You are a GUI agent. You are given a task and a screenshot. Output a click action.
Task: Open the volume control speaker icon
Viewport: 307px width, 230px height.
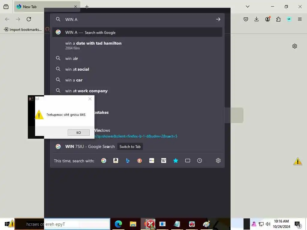pyautogui.click(x=268, y=224)
